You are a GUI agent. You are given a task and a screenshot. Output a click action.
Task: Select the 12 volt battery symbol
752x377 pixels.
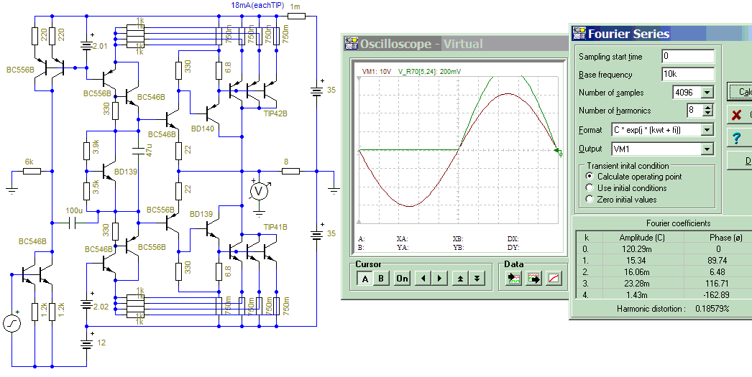(87, 342)
